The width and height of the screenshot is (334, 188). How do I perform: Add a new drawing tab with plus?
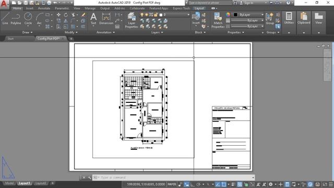tap(71, 39)
